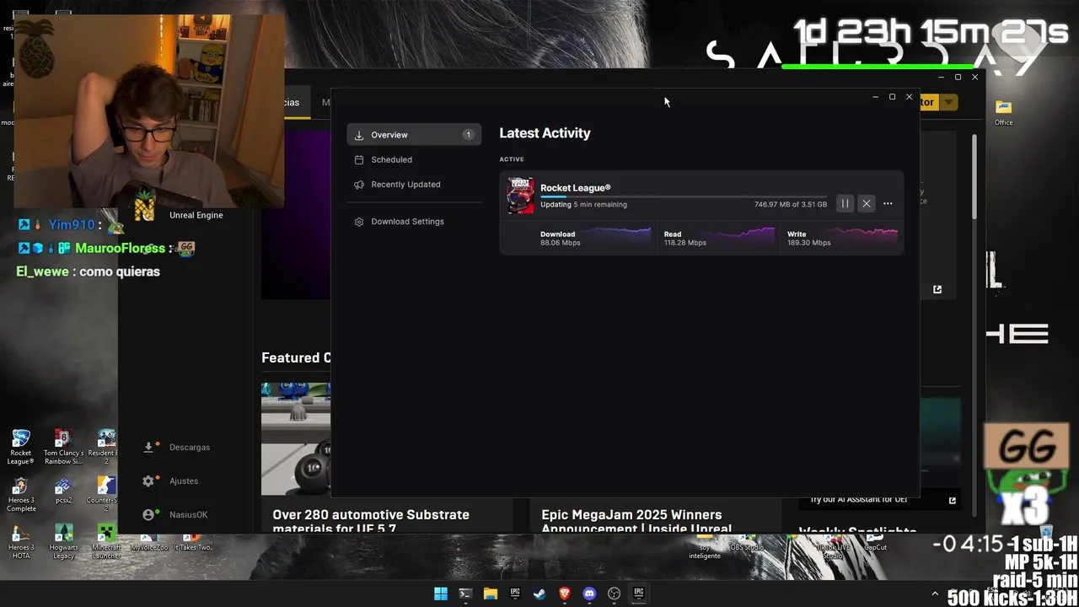Open Hogwarts Legacy desktop shortcut
1079x607 pixels.
(63, 542)
